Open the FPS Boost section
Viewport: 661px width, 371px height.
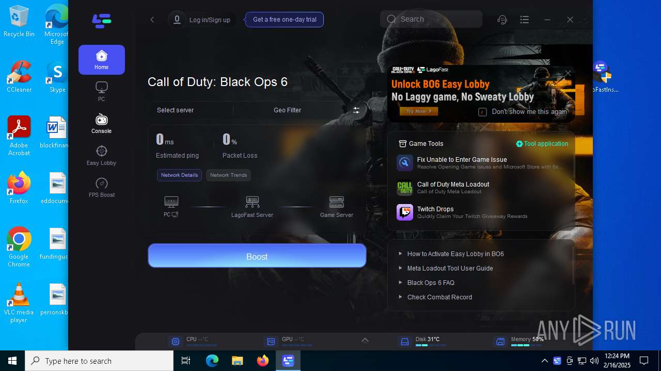[x=102, y=188]
